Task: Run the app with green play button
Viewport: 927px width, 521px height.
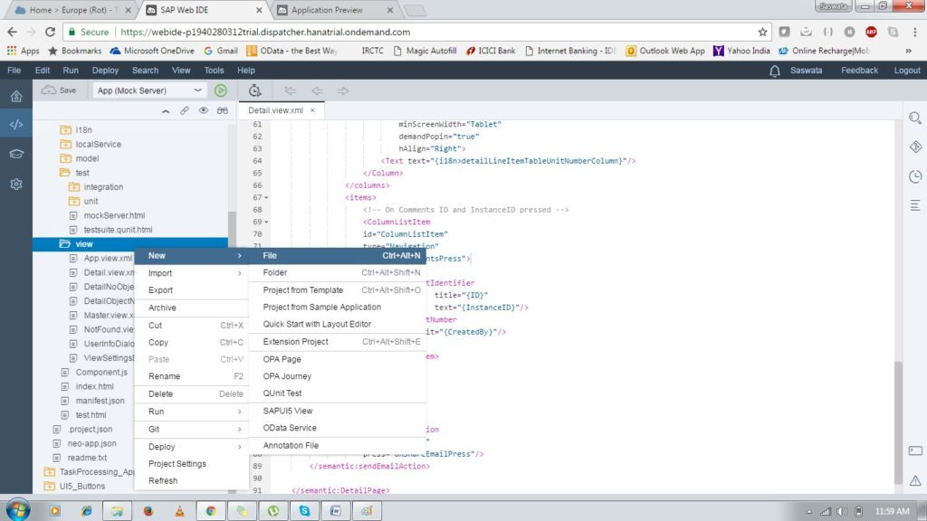Action: [x=221, y=90]
